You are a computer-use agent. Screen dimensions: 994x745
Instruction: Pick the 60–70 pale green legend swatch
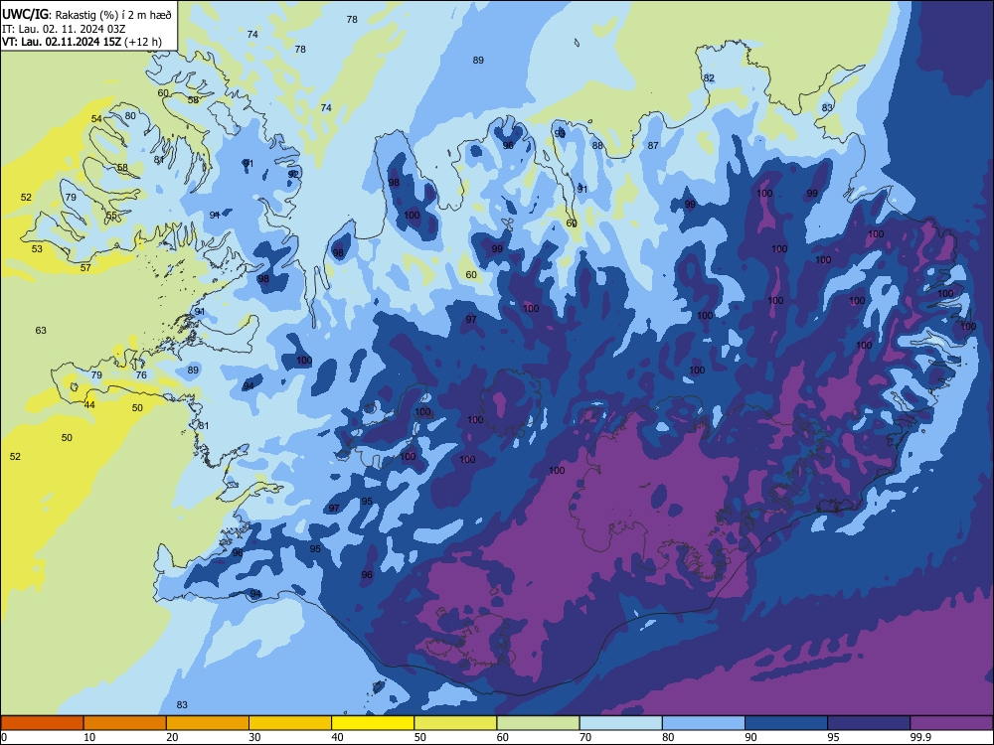click(x=538, y=723)
